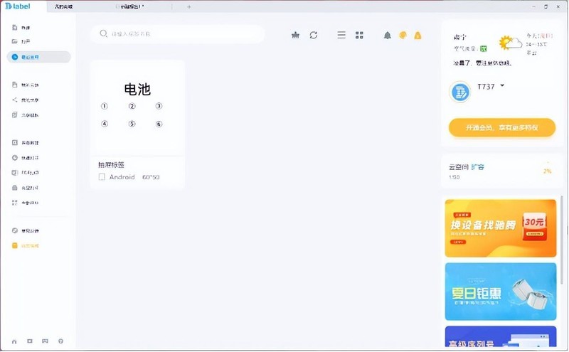The image size is (569, 352).
Task: Click the phone icon next to Android
Action: click(102, 177)
